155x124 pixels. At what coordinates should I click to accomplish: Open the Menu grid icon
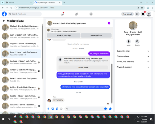(137, 14)
